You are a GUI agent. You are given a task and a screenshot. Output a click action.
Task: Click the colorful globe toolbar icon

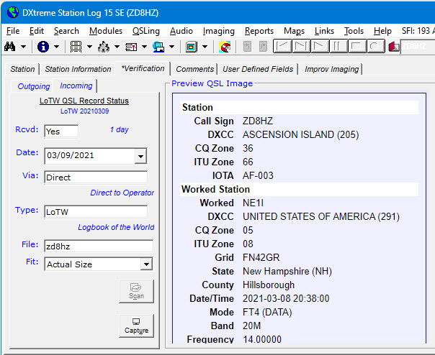pos(225,47)
